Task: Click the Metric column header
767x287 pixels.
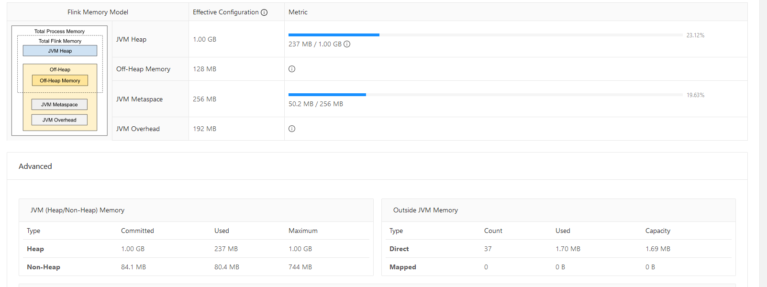Action: coord(298,12)
